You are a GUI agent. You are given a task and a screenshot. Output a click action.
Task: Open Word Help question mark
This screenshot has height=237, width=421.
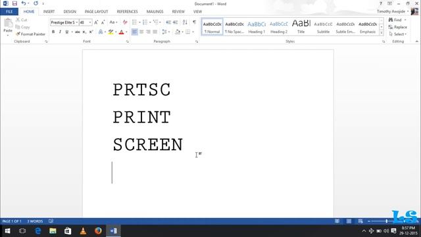click(x=380, y=3)
